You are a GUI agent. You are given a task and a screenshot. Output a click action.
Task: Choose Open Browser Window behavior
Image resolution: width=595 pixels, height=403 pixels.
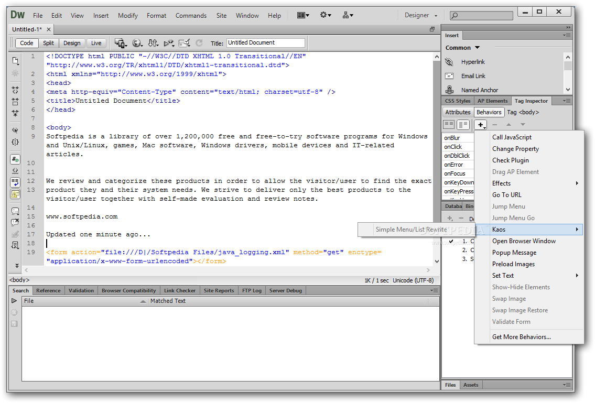click(529, 241)
